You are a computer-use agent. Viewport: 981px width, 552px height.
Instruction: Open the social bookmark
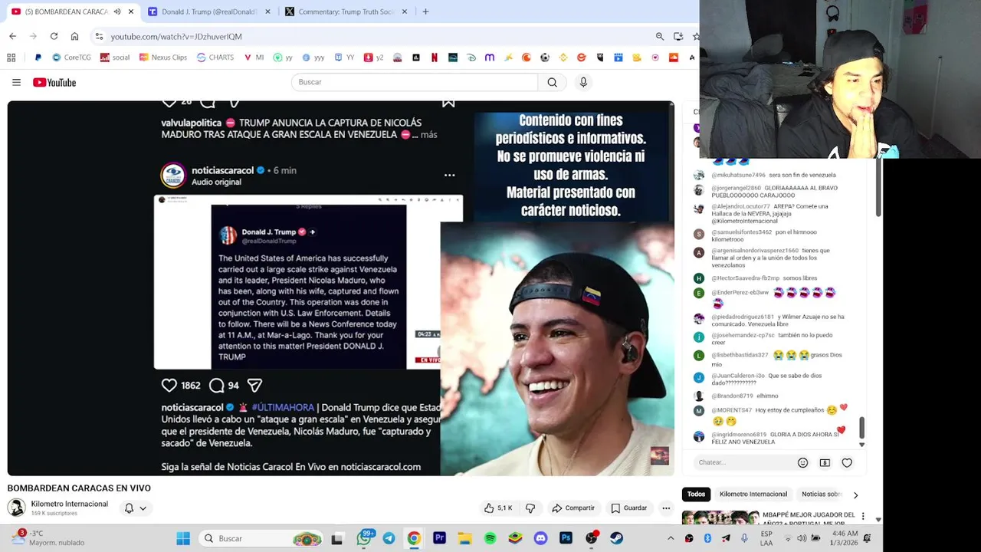click(114, 58)
